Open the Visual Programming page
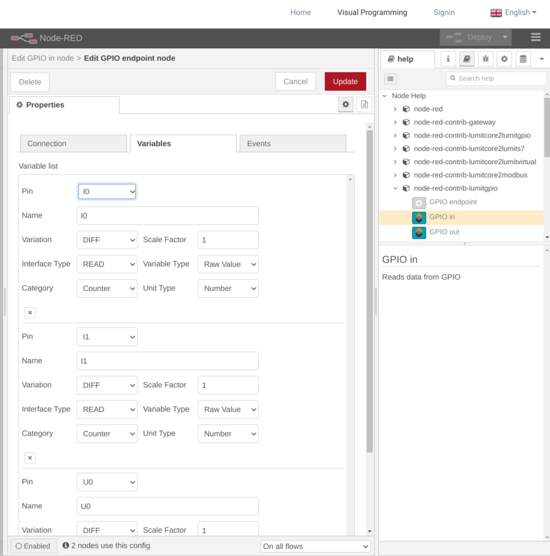The width and height of the screenshot is (550, 556). click(x=372, y=12)
